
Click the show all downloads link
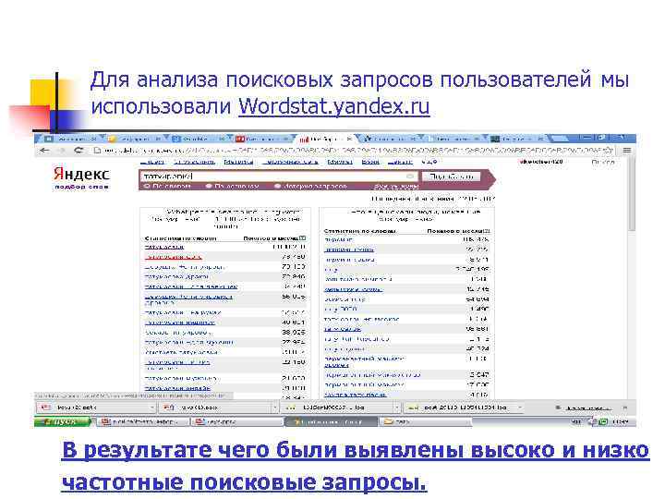(x=587, y=408)
